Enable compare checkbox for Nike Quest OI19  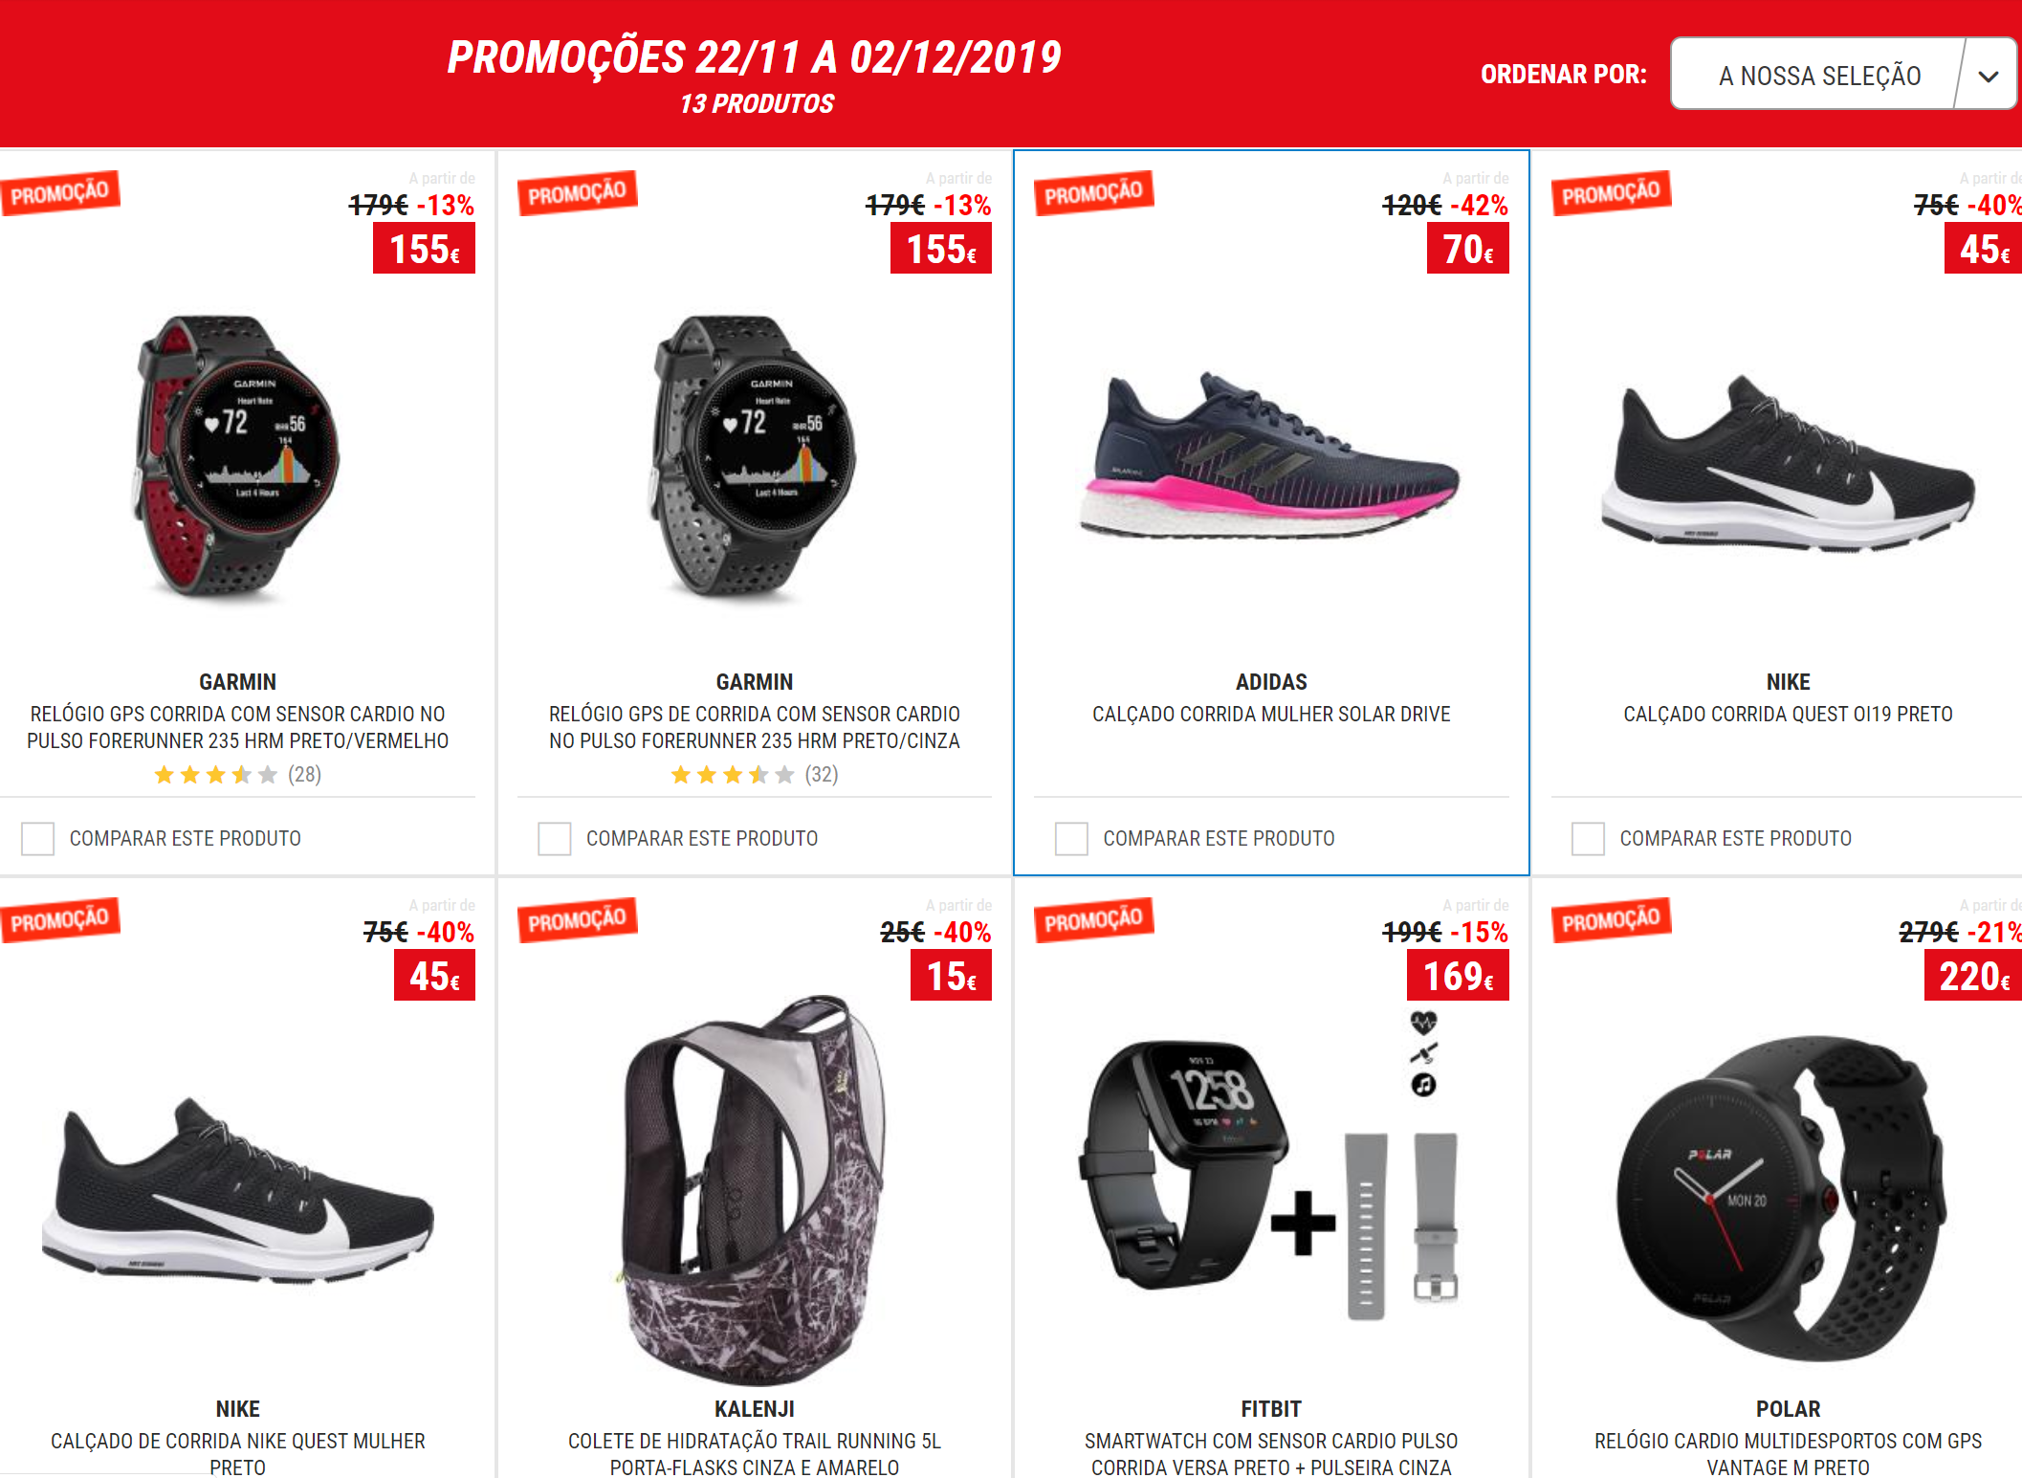(x=1588, y=839)
